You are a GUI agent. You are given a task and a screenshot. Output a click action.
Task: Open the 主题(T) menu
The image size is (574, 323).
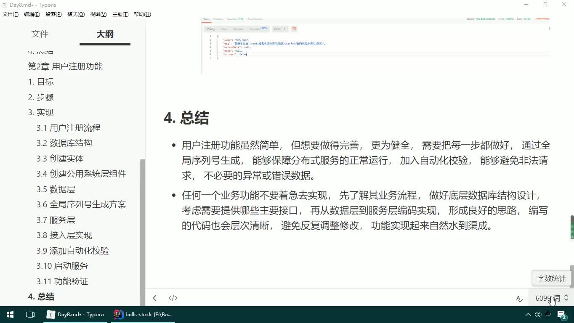pyautogui.click(x=120, y=14)
